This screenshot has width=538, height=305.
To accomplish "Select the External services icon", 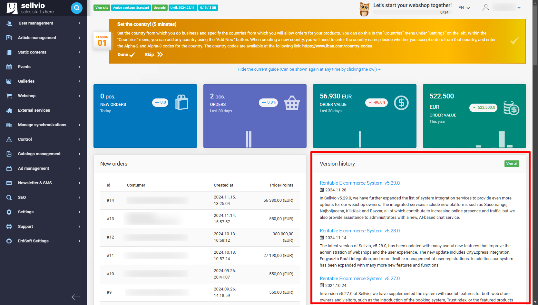I will 9,110.
